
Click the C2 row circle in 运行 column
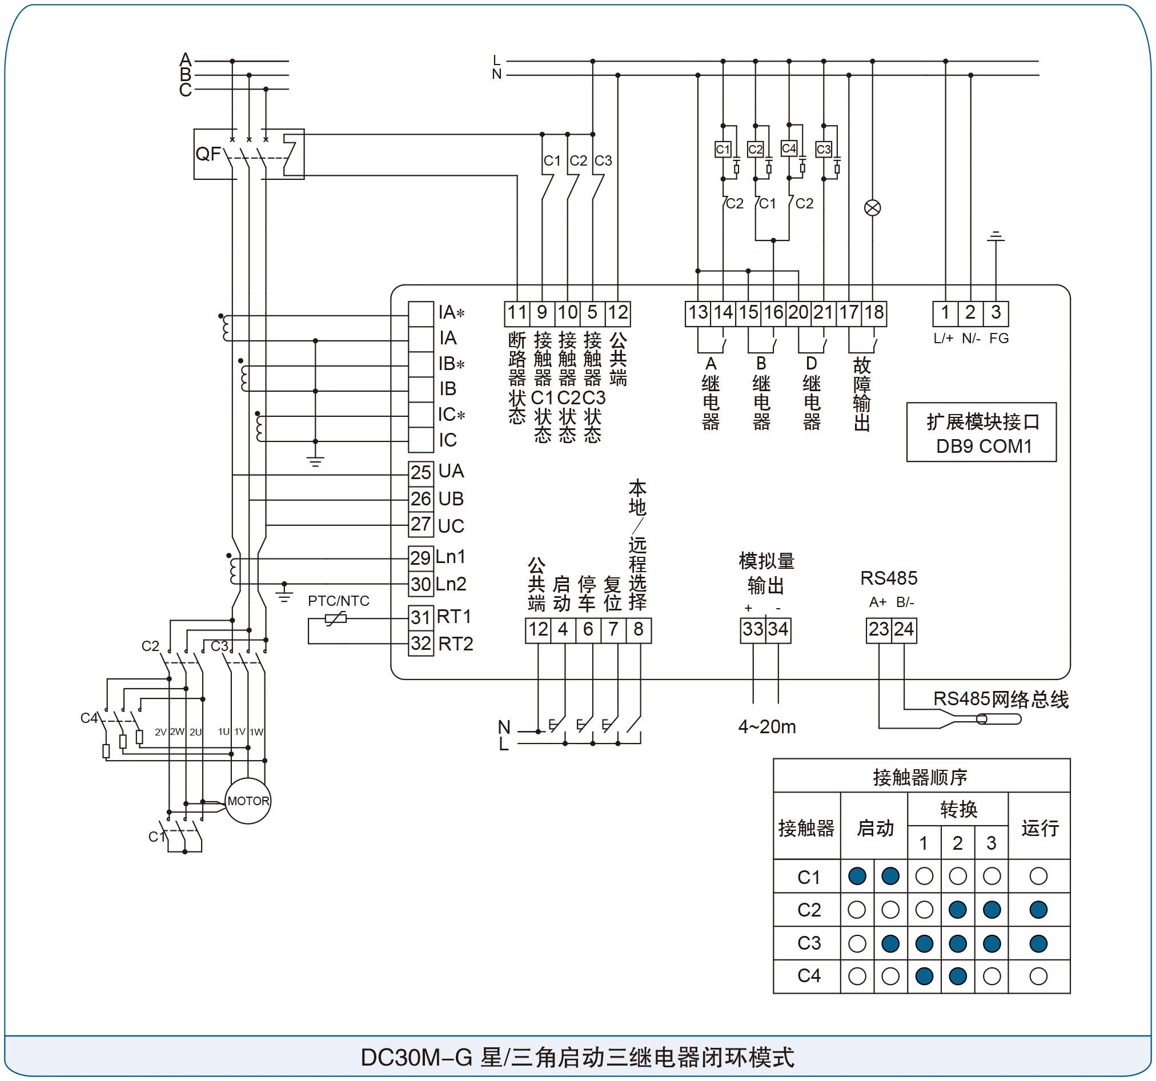1038,910
